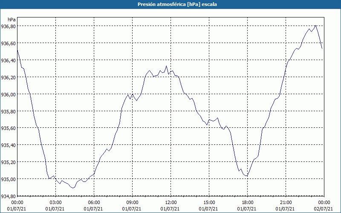Click the 21:00 time axis label

pos(286,203)
